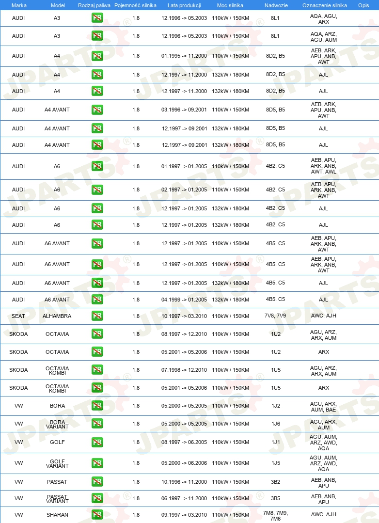Screen dimensions: 379x523
Task: Click fuel icon in Audi A6 01.1997 row
Action: (x=97, y=166)
